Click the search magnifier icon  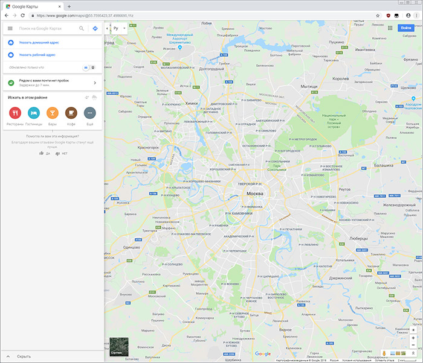(82, 28)
